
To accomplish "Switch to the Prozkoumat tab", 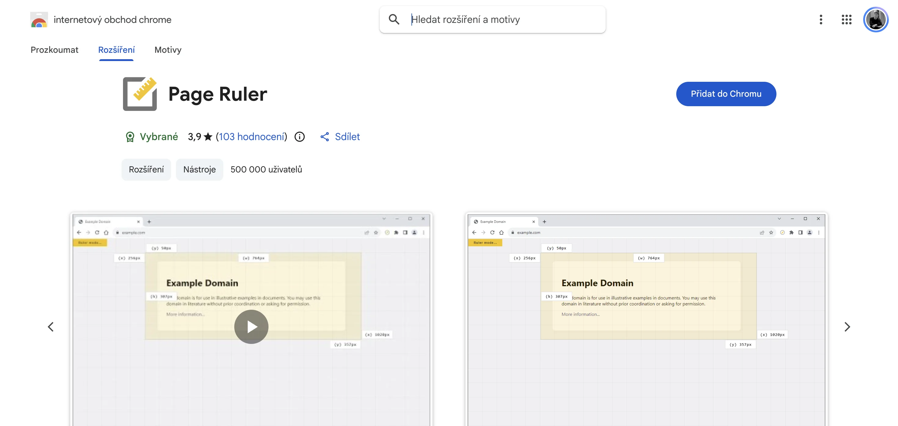I will coord(54,50).
